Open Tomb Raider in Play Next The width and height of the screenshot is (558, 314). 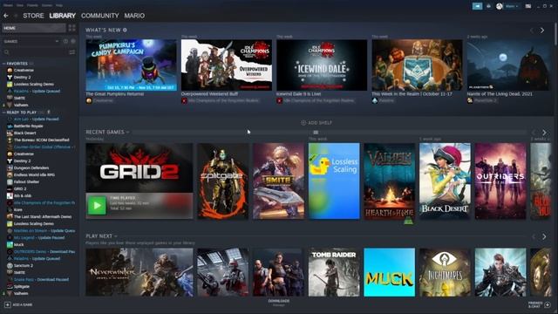click(x=334, y=272)
